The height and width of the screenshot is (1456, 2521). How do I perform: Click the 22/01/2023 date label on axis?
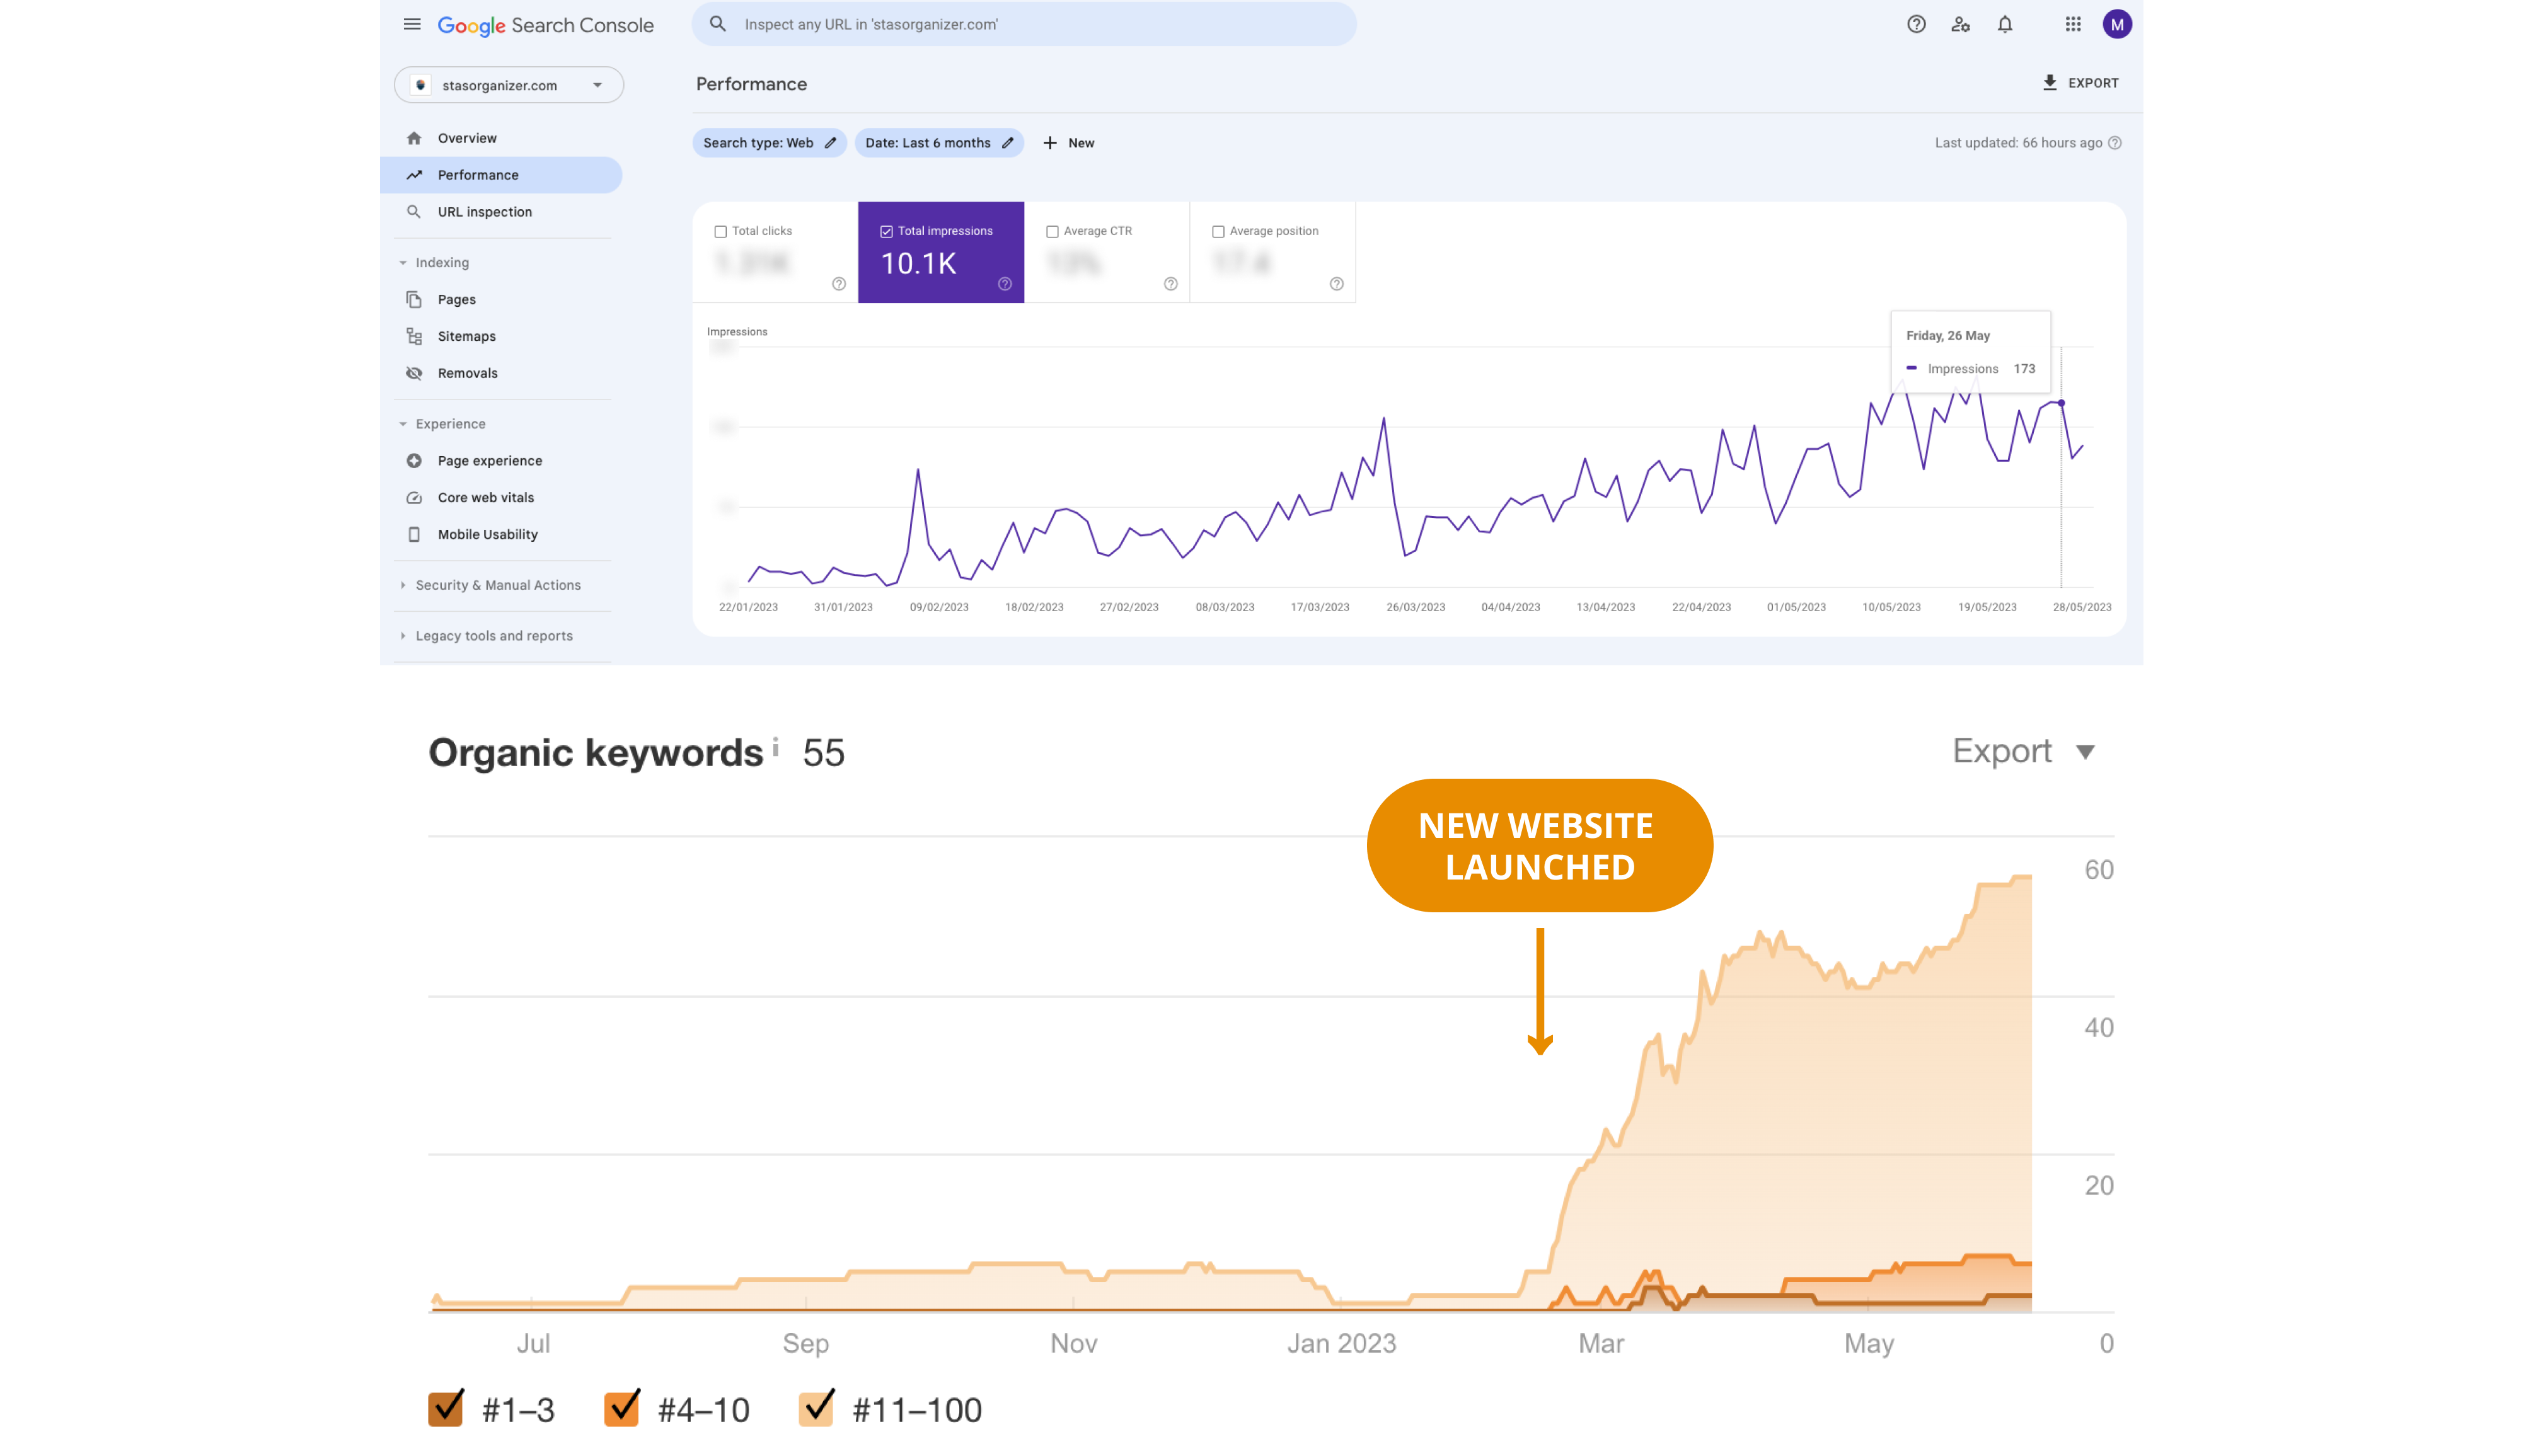747,607
